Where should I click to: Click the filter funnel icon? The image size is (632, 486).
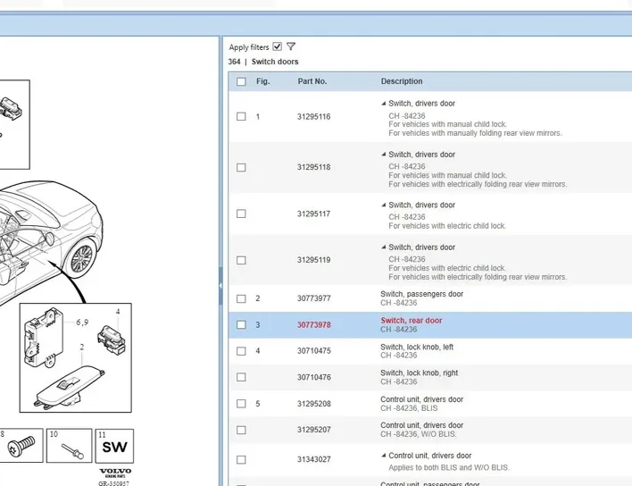291,46
